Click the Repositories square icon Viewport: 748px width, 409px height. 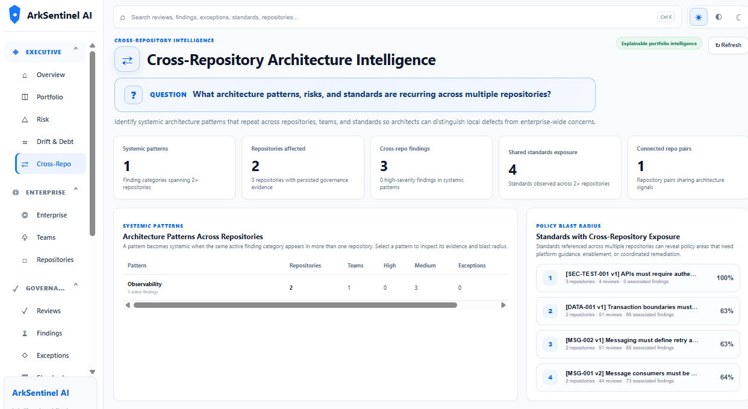tap(25, 260)
